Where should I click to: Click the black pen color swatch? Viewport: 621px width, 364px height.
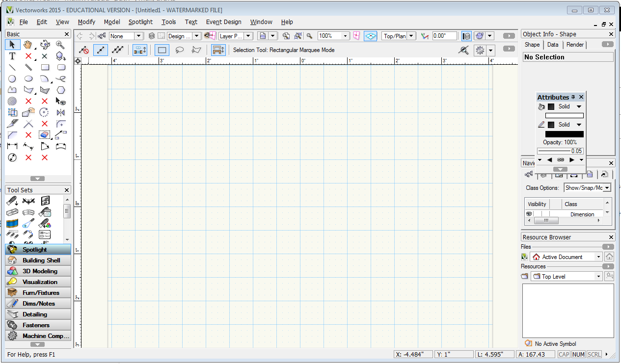tap(564, 134)
